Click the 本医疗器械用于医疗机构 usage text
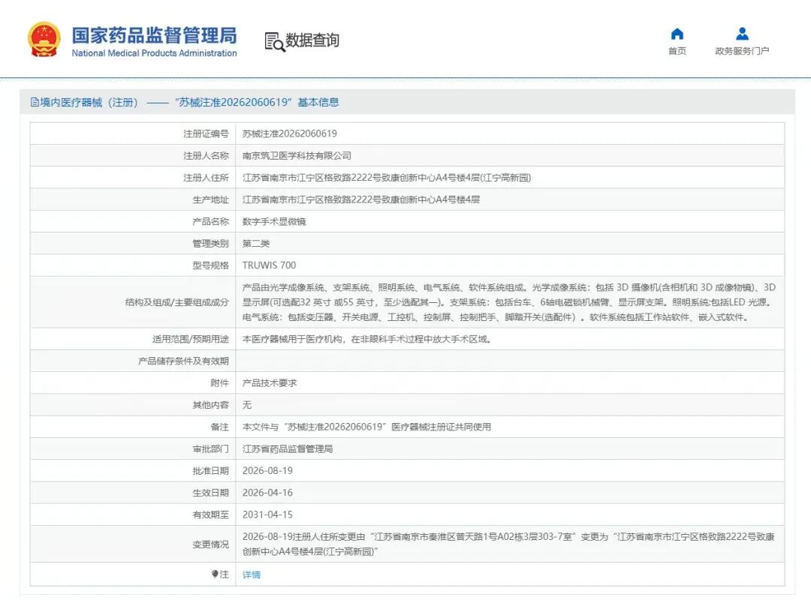This screenshot has height=609, width=811. [x=367, y=339]
